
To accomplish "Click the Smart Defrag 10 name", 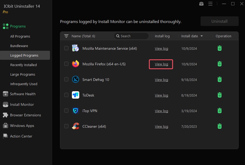I will click(x=96, y=80).
